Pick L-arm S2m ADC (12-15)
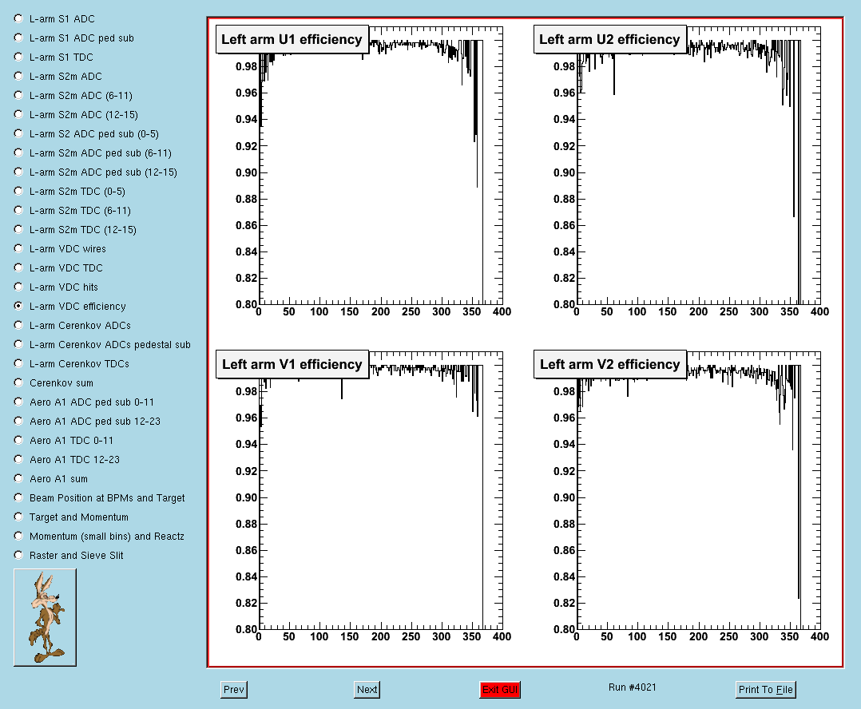Viewport: 861px width, 709px height. point(18,115)
